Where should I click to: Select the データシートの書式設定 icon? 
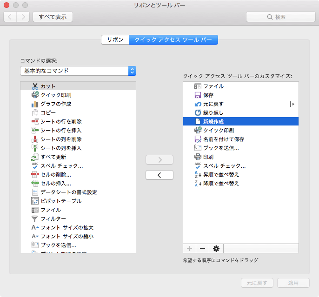(x=35, y=192)
